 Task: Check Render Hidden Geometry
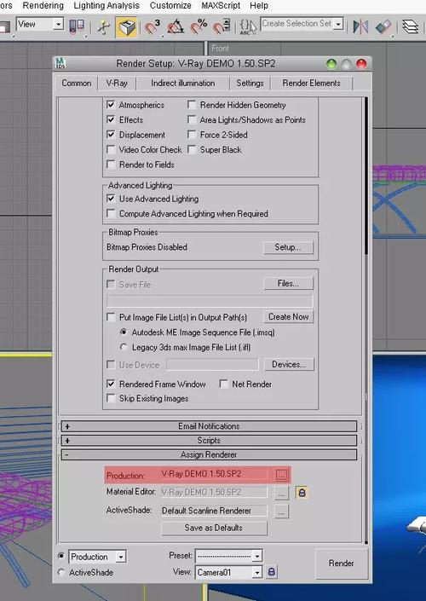192,105
